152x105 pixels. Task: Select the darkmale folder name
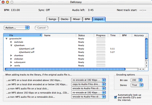click(x=18, y=42)
